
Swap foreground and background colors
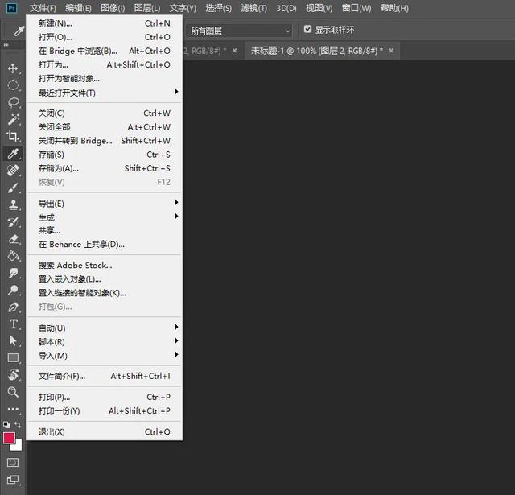(x=18, y=425)
